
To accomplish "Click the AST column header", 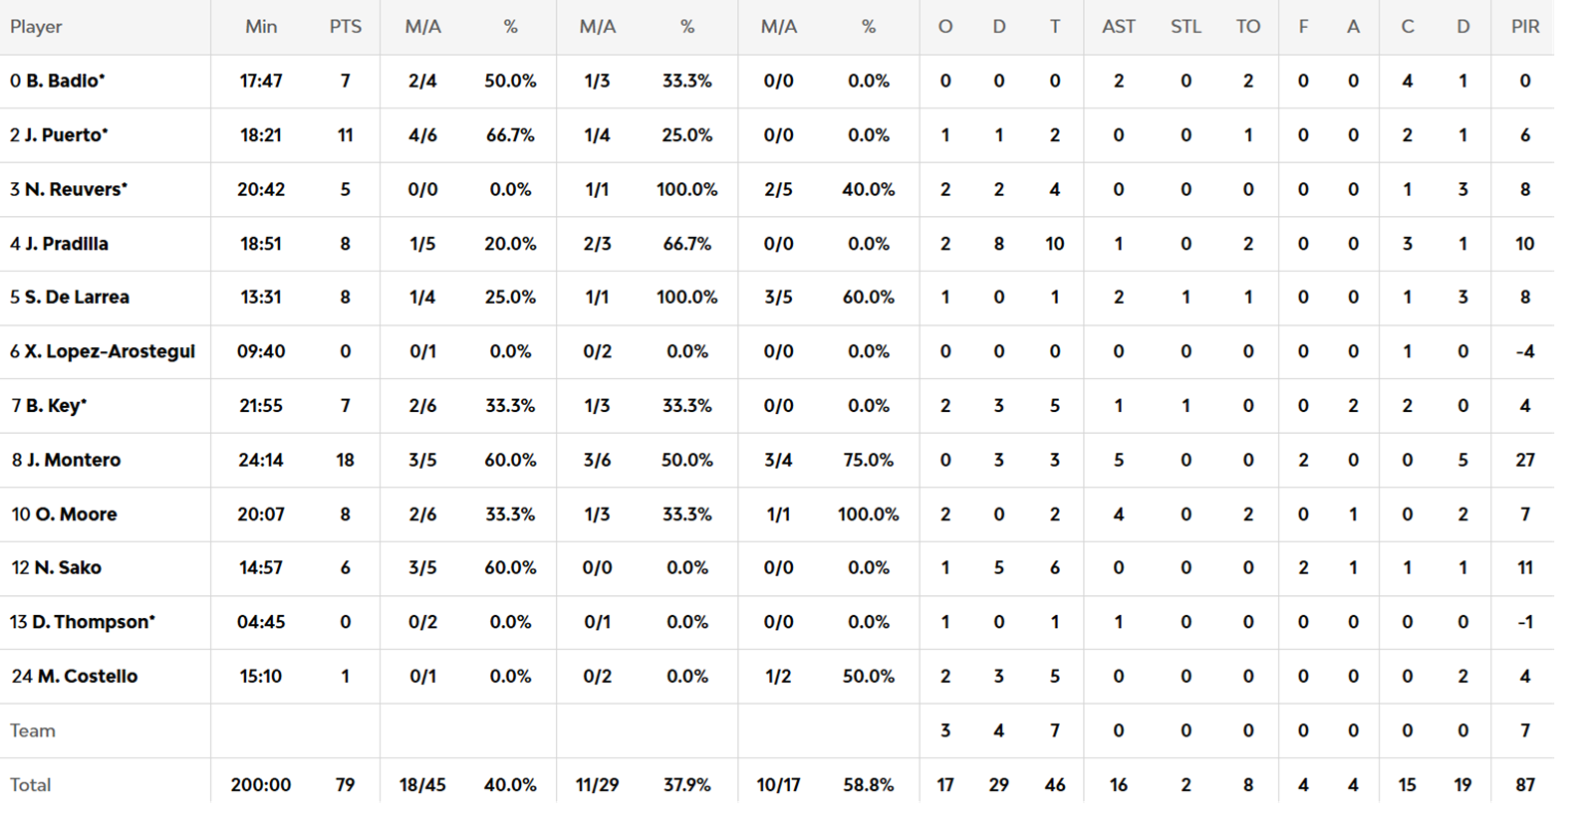I will pos(1118,27).
